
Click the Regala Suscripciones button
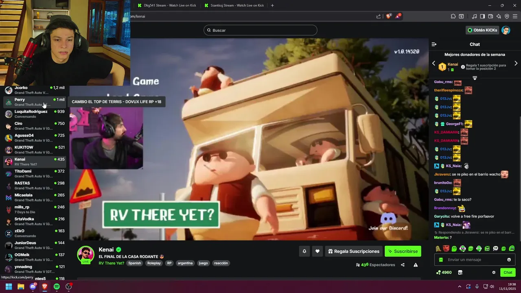(353, 251)
